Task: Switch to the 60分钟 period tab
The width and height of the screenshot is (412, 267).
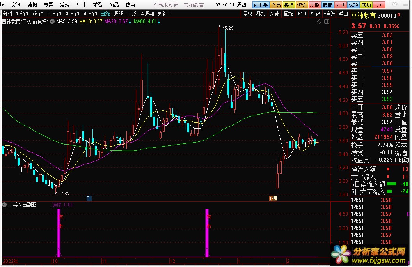Action: pos(90,14)
